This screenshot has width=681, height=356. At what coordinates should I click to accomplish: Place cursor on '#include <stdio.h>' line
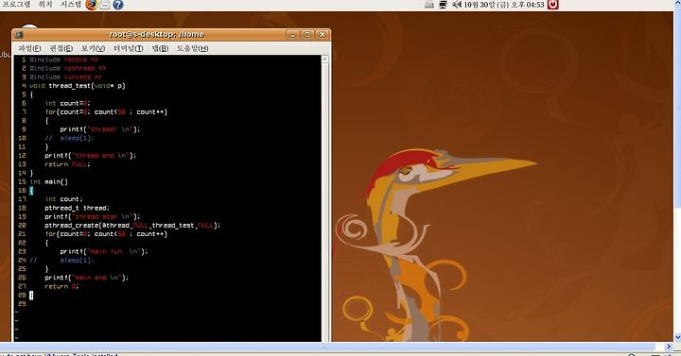[x=64, y=59]
